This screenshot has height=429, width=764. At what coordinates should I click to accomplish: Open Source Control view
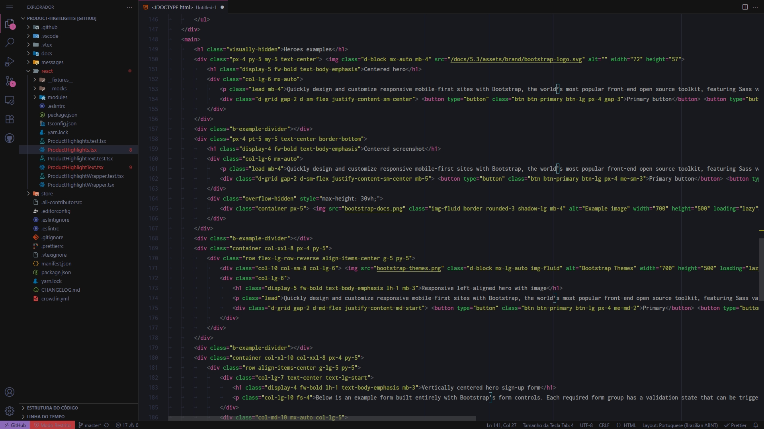click(x=10, y=81)
